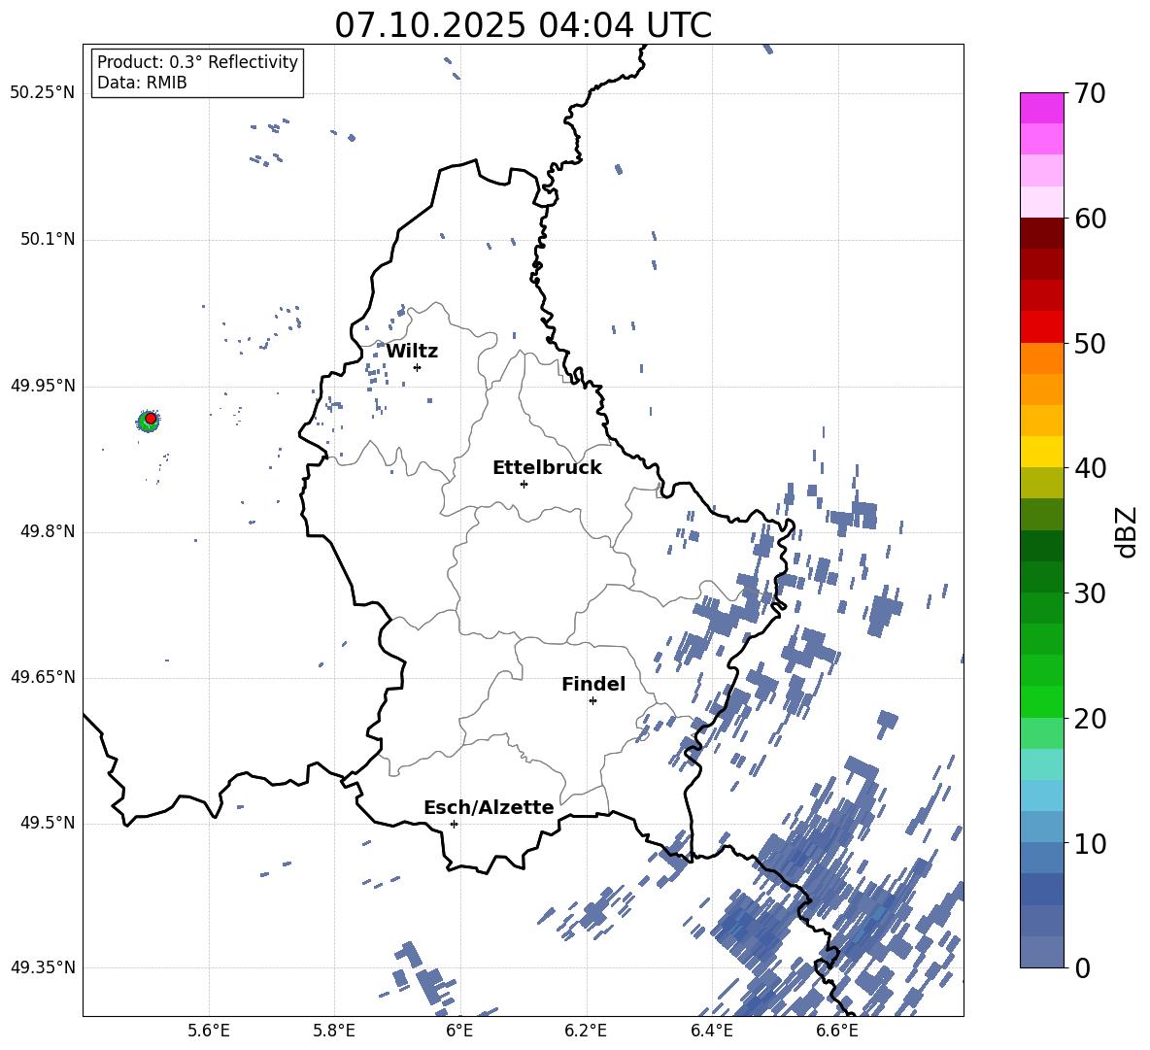Viewport: 1150px width, 1050px height.
Task: Click the 5.8°E longitude label
Action: coord(334,1032)
